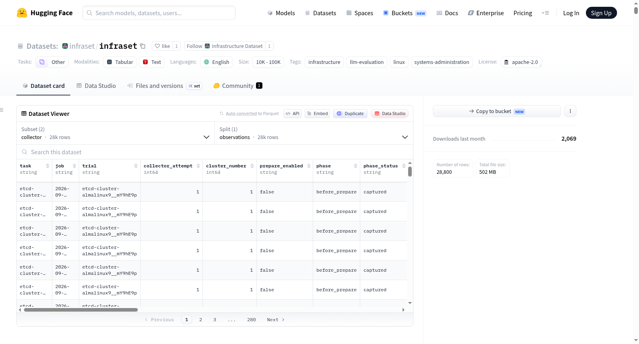Open the Dataset card tab
Image resolution: width=639 pixels, height=344 pixels.
[43, 86]
